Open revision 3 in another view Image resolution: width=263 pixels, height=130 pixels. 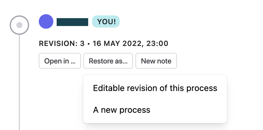tap(60, 61)
